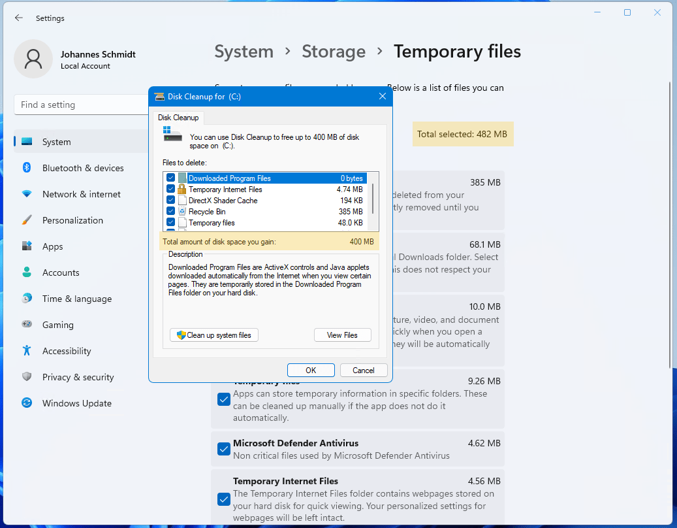Click the Network & internet wifi icon
This screenshot has height=528, width=677.
pos(27,194)
